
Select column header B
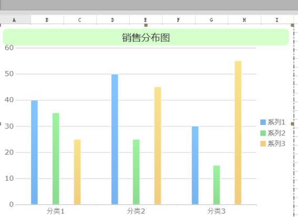(x=47, y=20)
